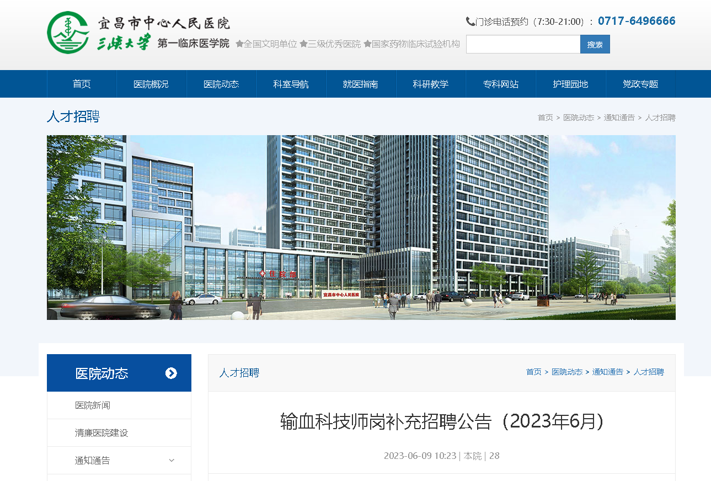Click the hotline number 0717-6496666

click(x=637, y=21)
